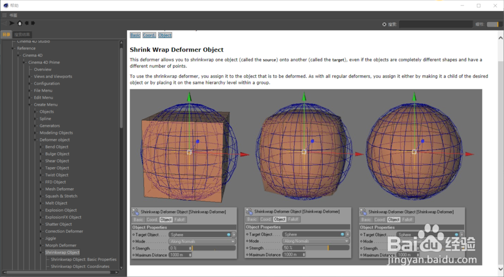This screenshot has width=504, height=277.
Task: Click the shrinkwrap spheres illustration image
Action: click(x=306, y=177)
